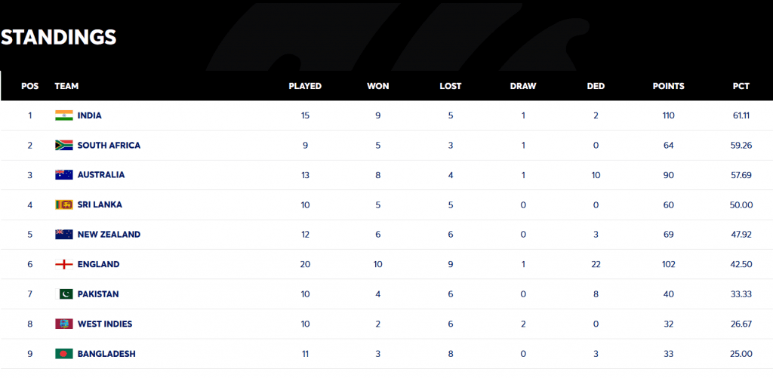Click the DED column header

point(596,86)
